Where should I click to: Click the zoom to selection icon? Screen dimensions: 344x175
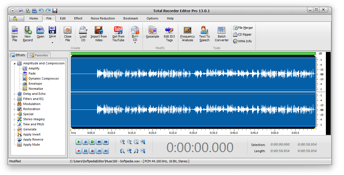tap(136, 142)
